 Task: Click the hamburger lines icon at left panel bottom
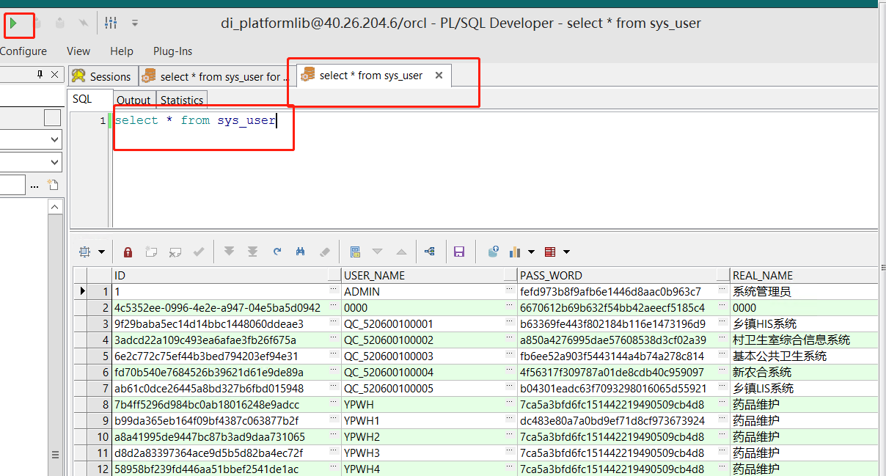point(55,455)
